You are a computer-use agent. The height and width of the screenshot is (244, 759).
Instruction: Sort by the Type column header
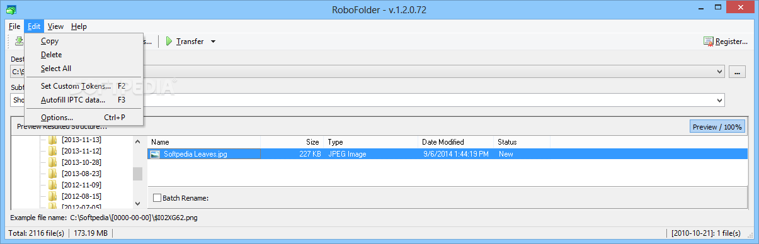click(x=371, y=142)
